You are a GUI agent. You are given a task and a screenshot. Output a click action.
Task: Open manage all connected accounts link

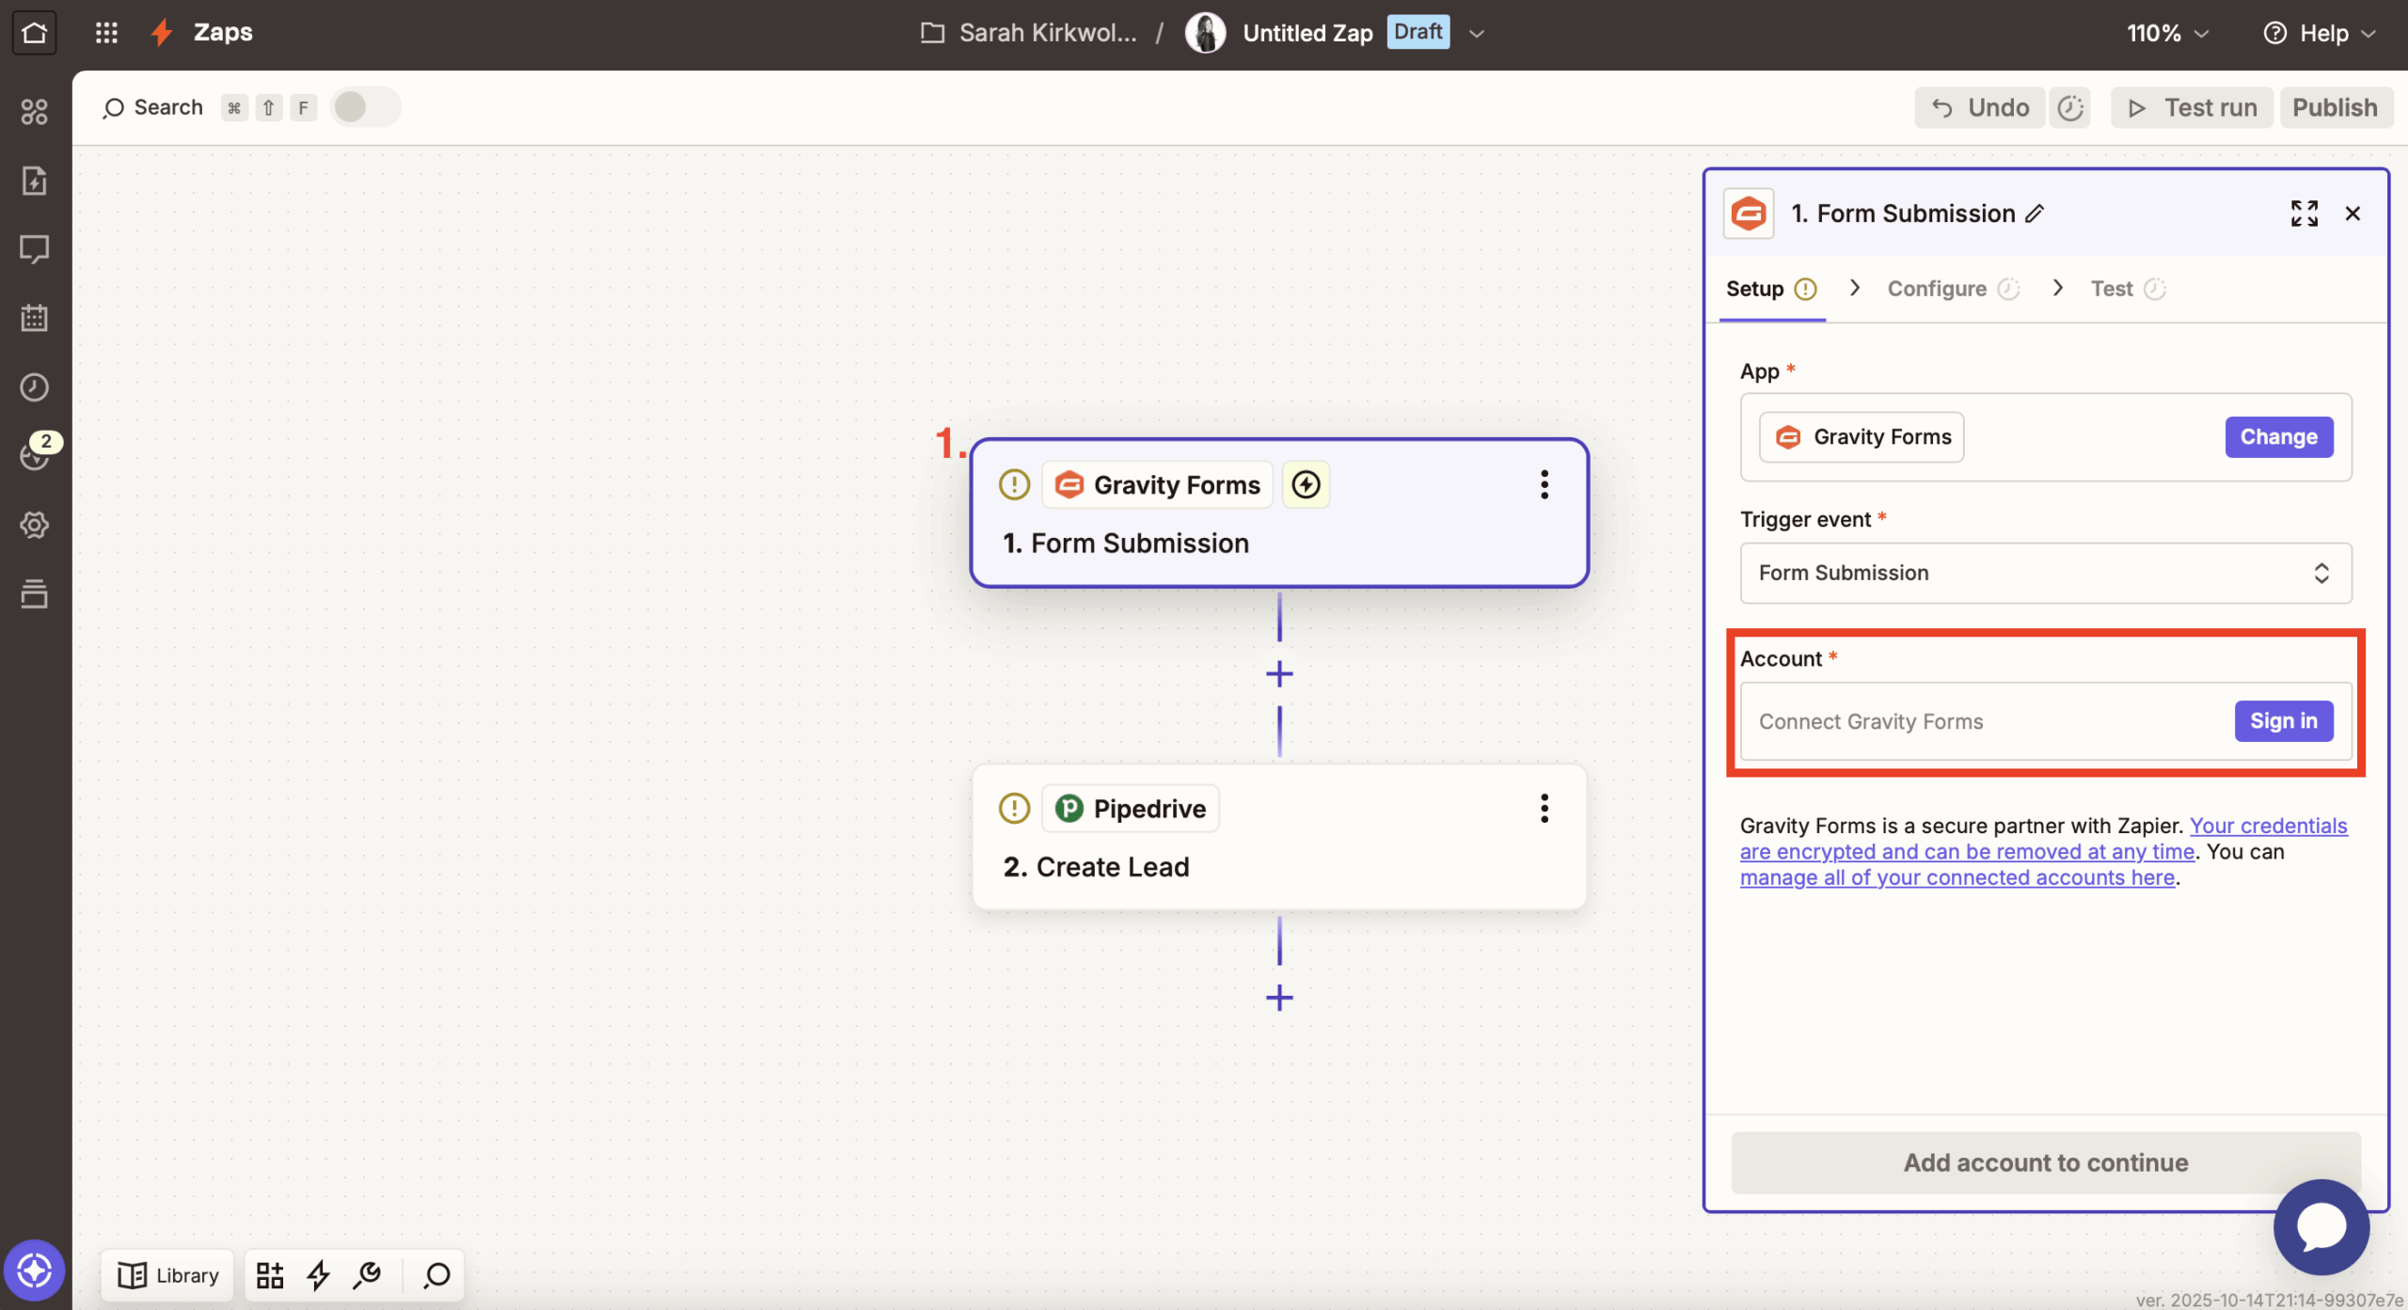pos(1956,877)
